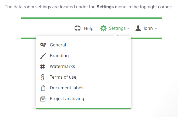Expand the John user dropdown arrow
Viewport: 178px width, 117px height.
coord(156,29)
